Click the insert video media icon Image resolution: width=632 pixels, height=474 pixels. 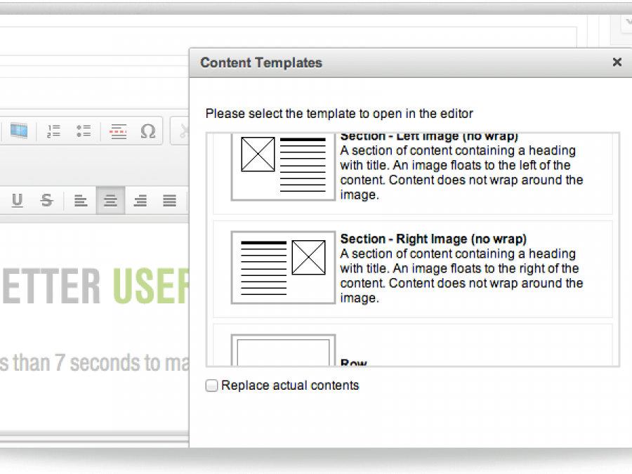[18, 131]
